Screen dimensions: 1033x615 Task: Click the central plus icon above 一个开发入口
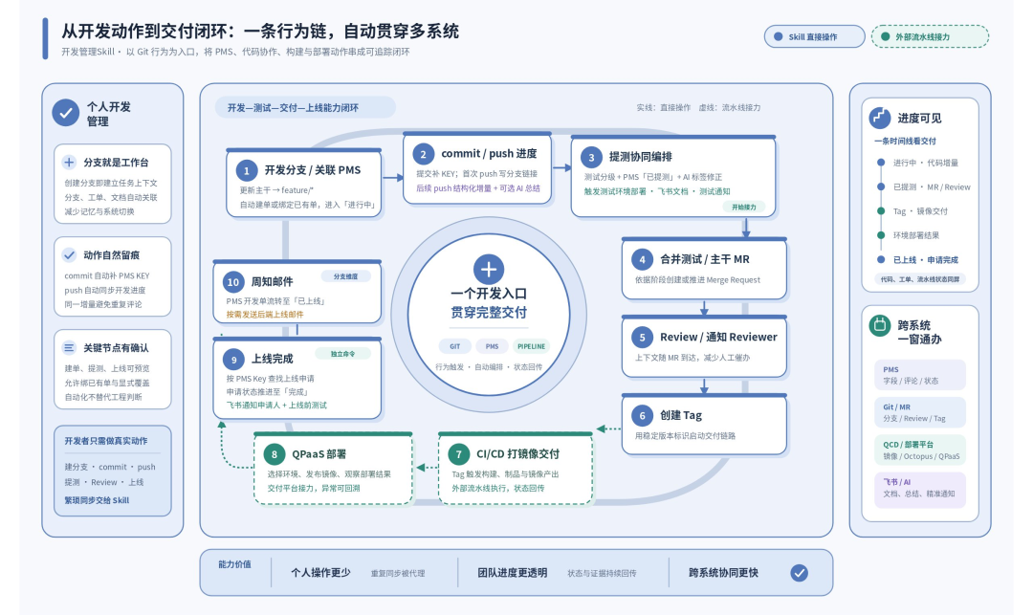tap(488, 270)
